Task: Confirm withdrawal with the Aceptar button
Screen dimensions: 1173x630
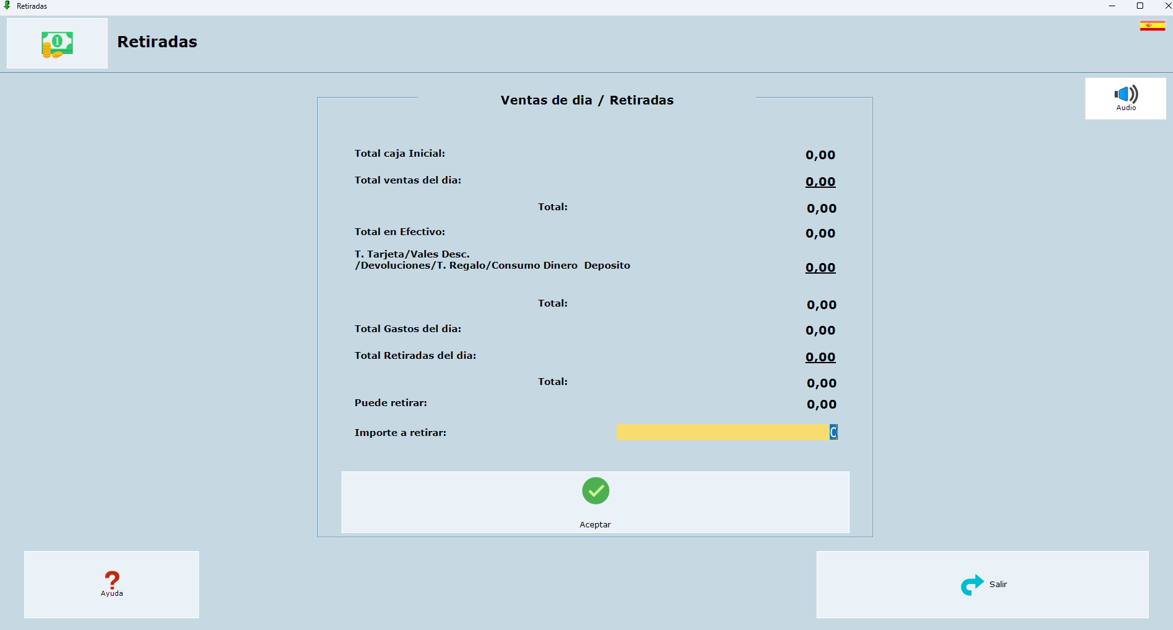Action: click(595, 502)
